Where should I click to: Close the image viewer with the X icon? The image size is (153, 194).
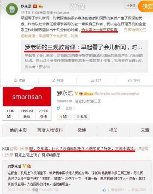(x=3, y=6)
